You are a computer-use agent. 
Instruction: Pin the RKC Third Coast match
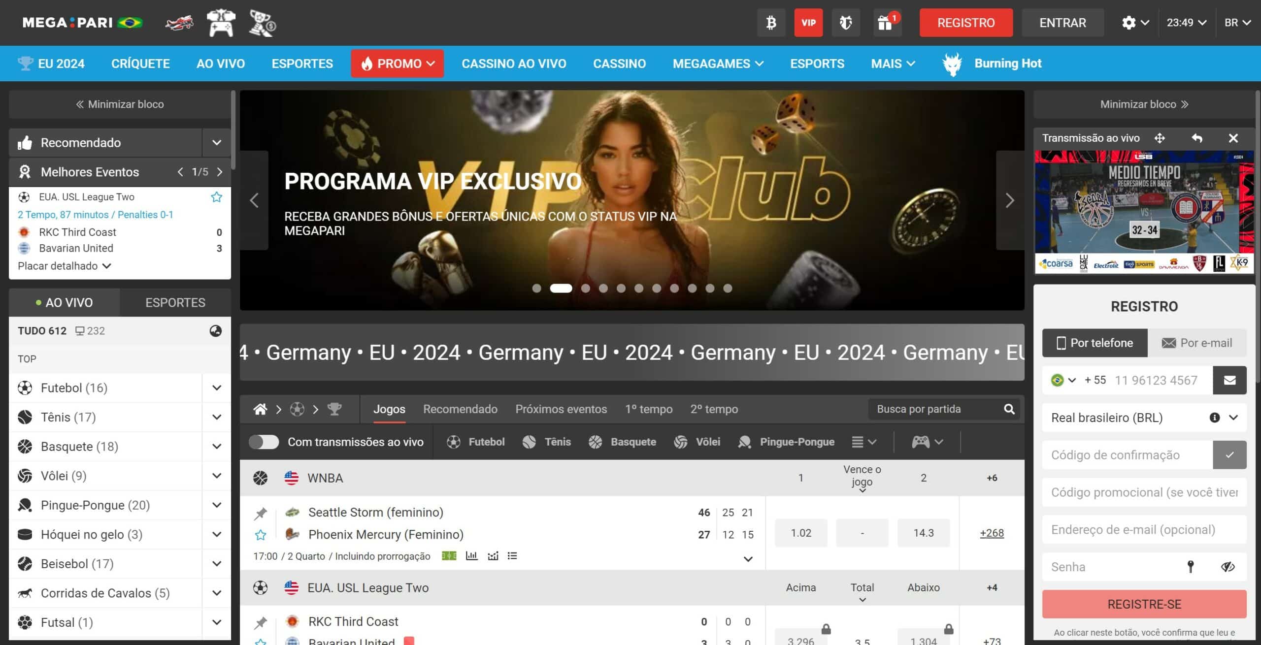[x=260, y=623]
